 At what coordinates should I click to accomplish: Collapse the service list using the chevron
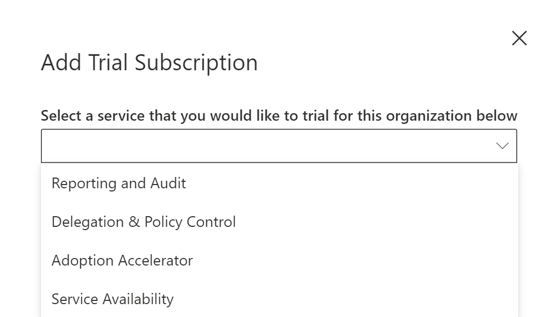[x=502, y=146]
